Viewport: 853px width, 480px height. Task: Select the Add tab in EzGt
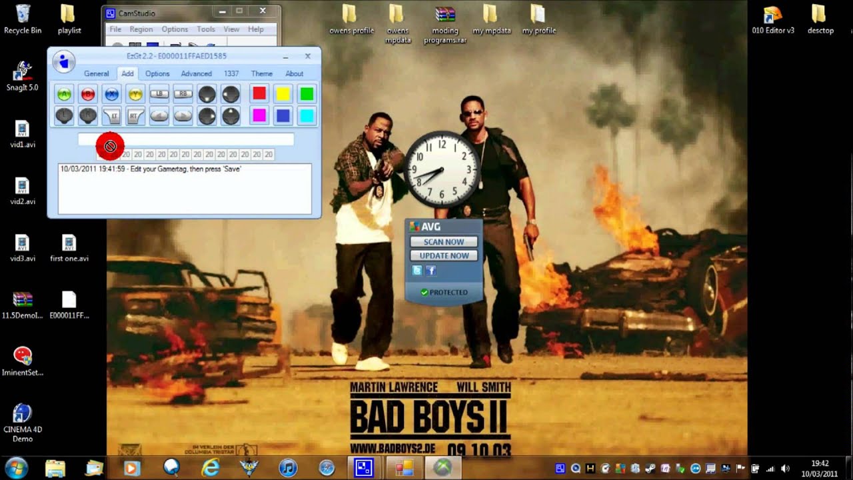(127, 73)
